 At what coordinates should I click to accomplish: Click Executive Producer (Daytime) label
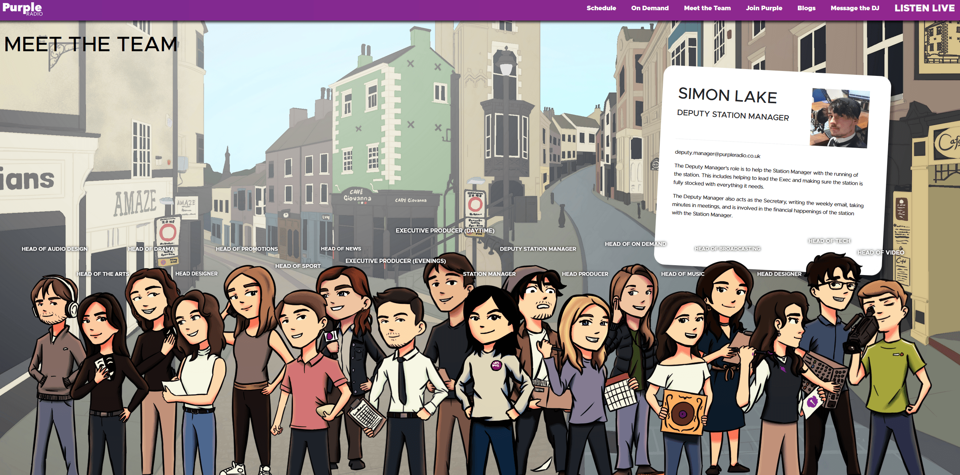pyautogui.click(x=445, y=231)
